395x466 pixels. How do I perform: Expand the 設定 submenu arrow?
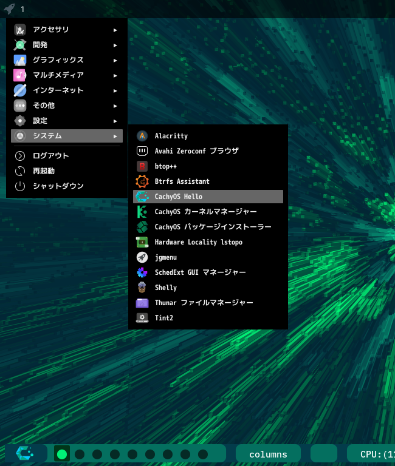point(115,121)
